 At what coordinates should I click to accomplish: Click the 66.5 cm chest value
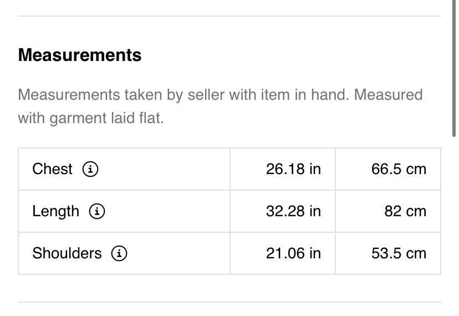tap(399, 169)
